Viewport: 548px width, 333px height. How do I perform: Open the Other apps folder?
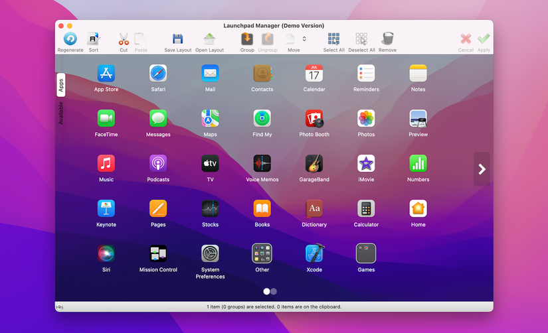point(262,253)
